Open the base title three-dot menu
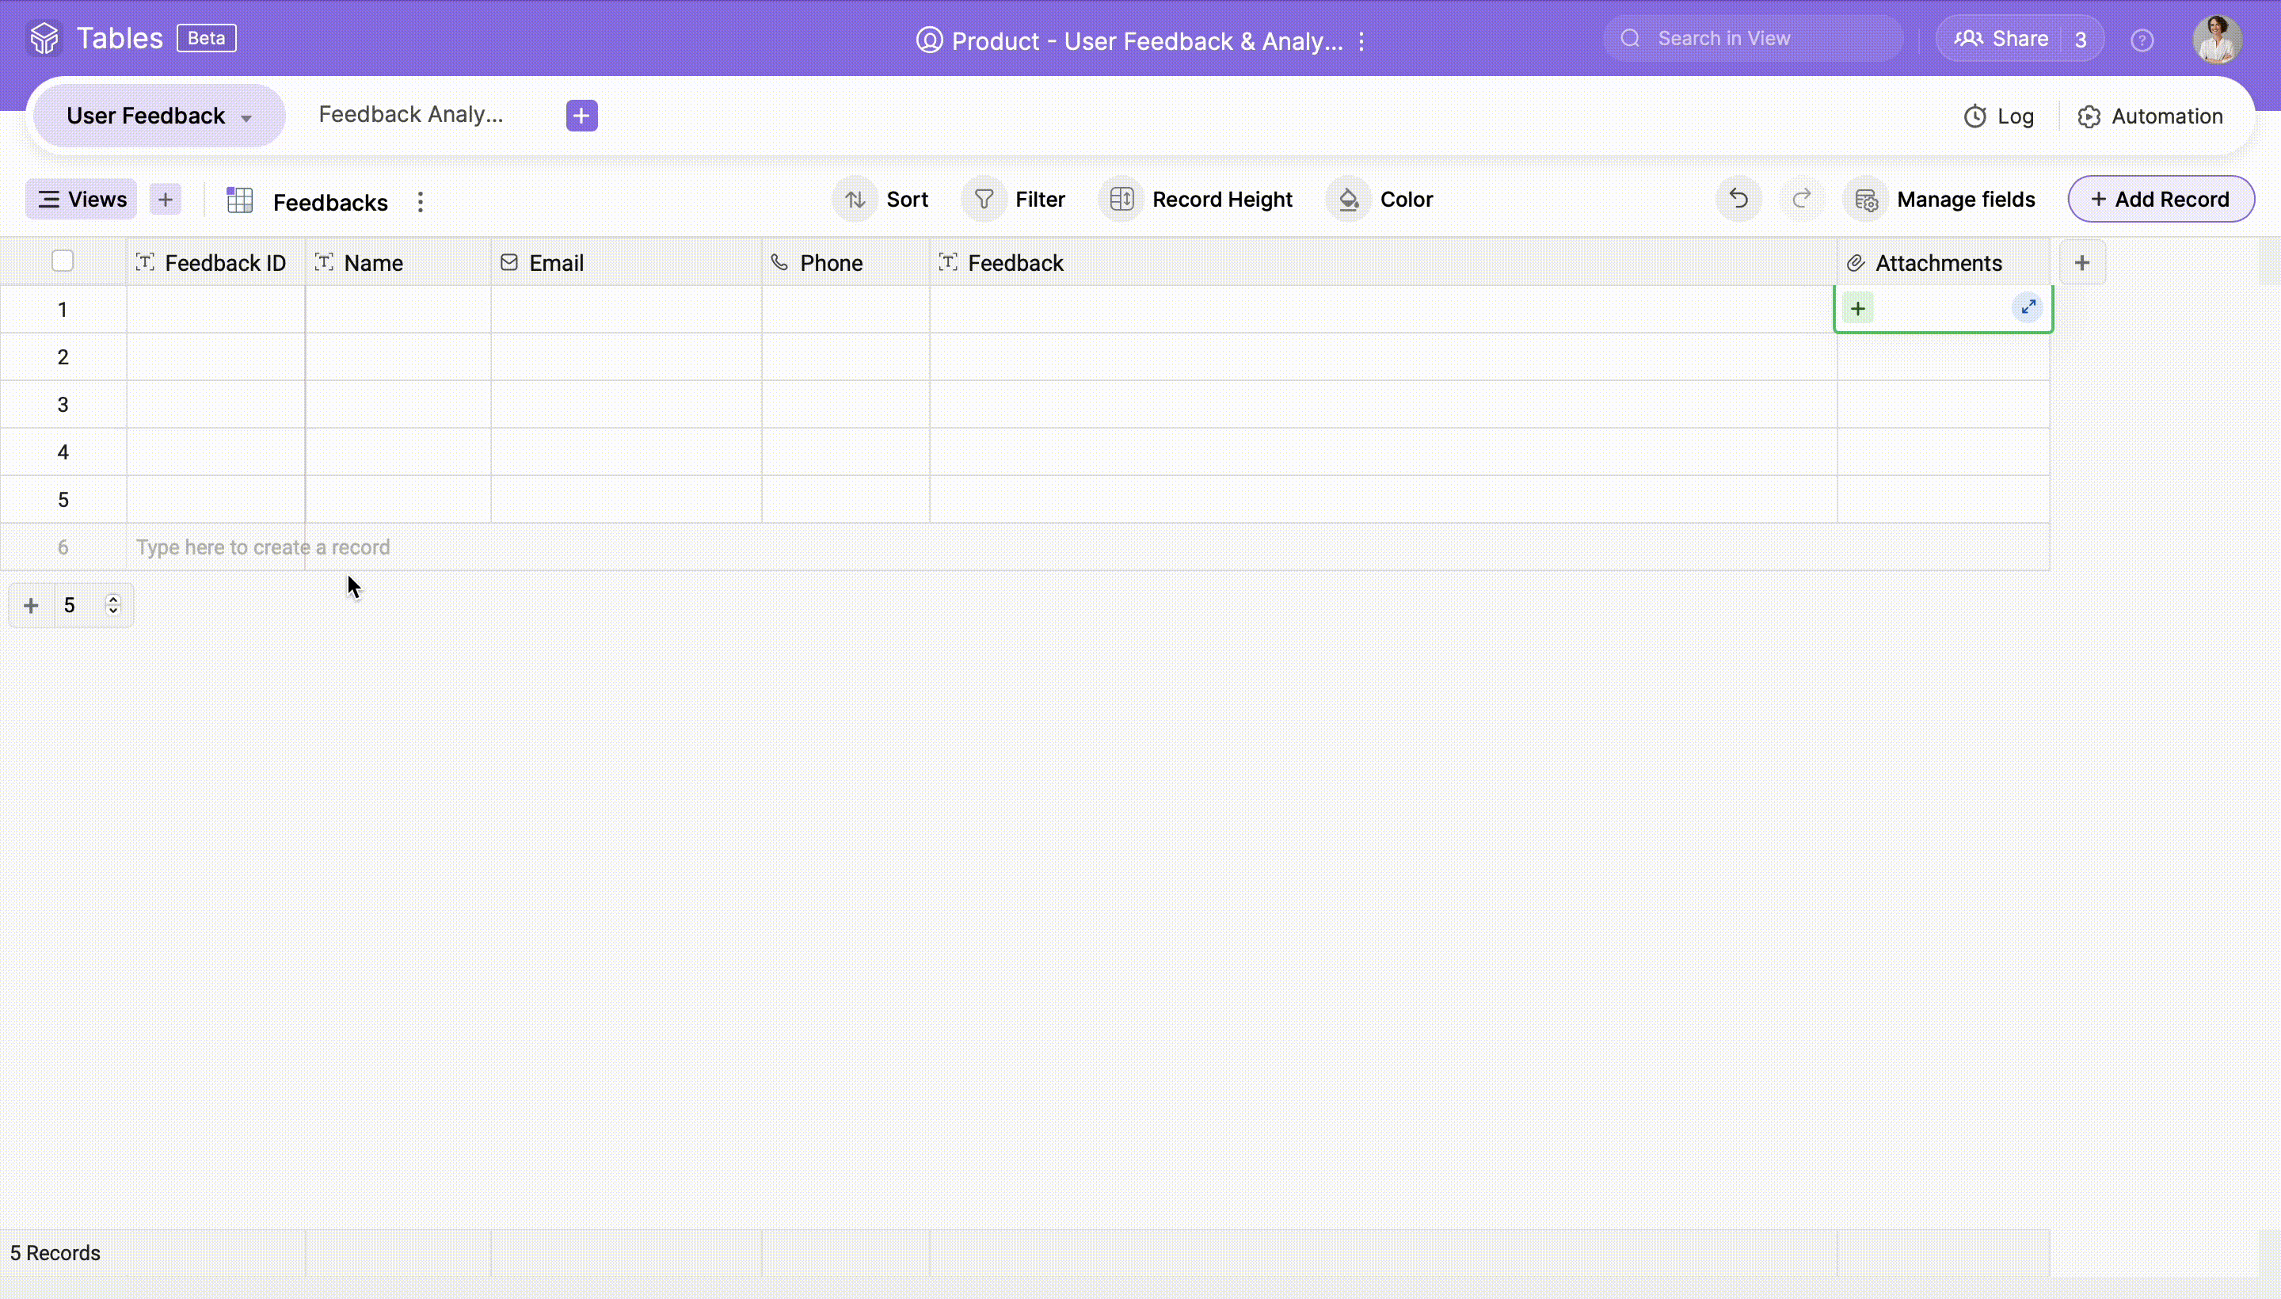2281x1299 pixels. pyautogui.click(x=1361, y=41)
